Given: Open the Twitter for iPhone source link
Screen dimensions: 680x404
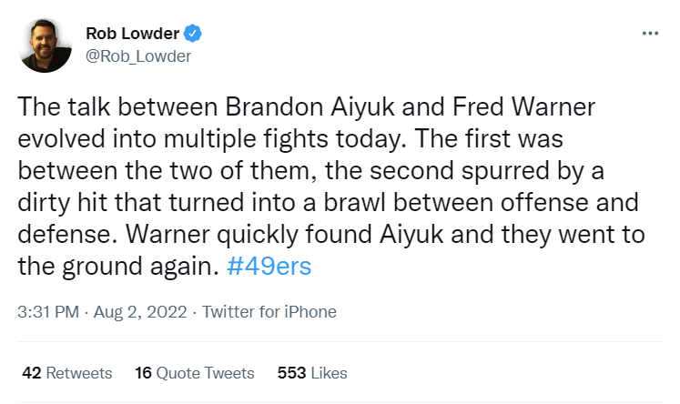Looking at the screenshot, I should pos(269,312).
